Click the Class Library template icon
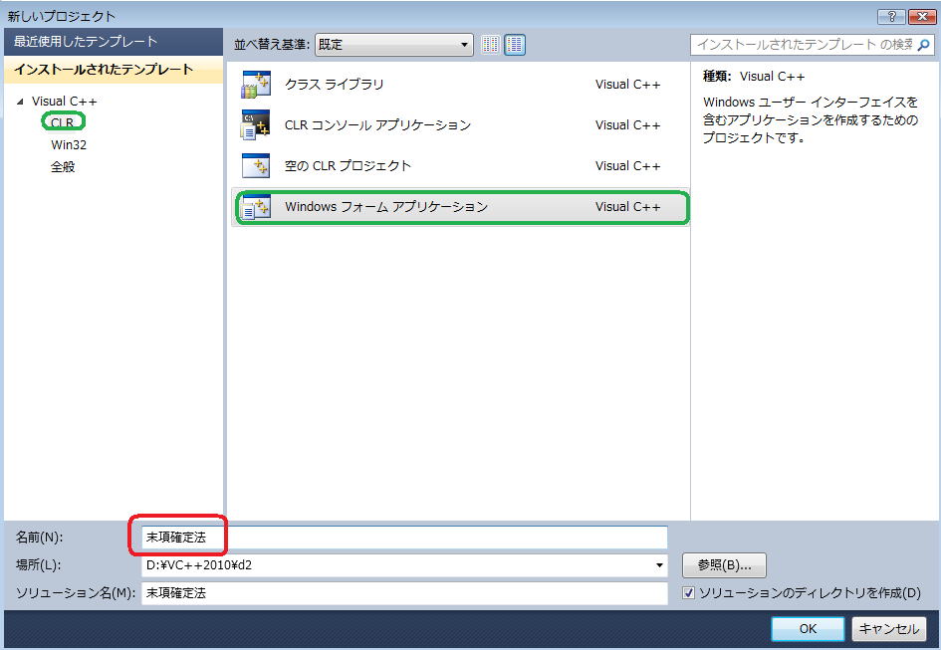 coord(256,84)
